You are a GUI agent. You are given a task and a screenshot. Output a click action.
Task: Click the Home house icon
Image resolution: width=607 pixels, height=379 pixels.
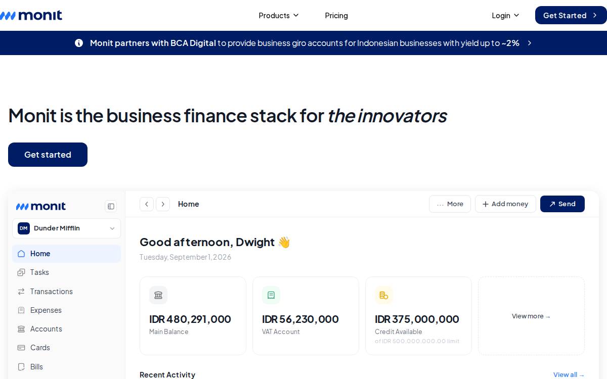(21, 254)
